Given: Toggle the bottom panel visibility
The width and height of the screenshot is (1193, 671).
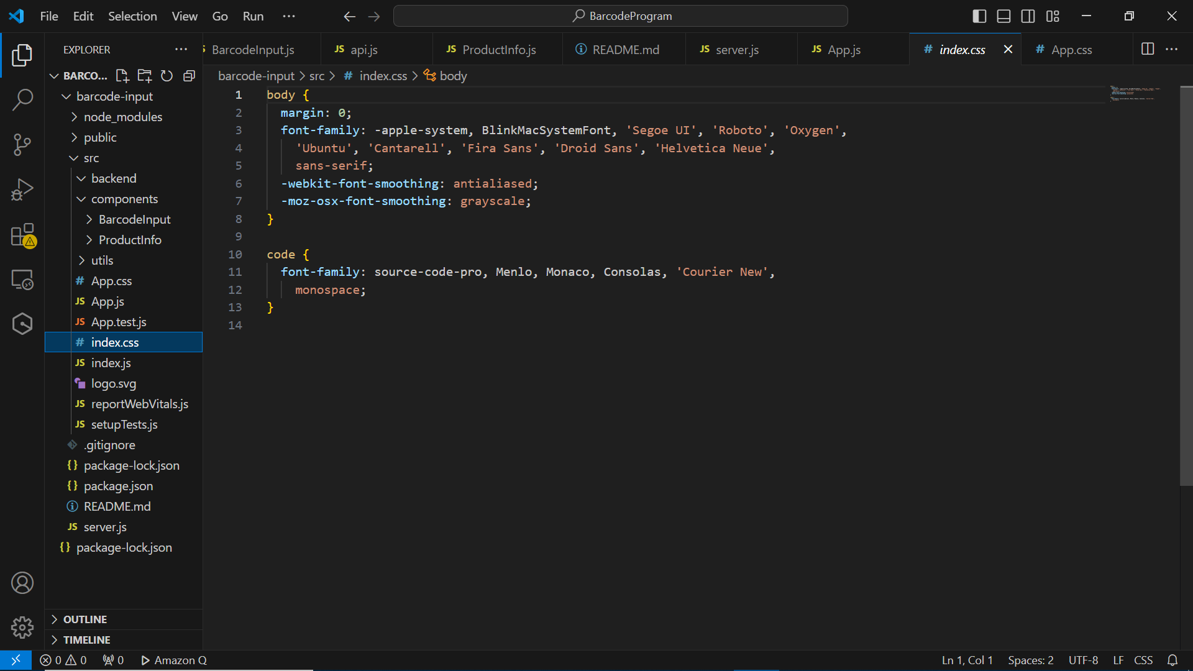Looking at the screenshot, I should tap(1003, 16).
